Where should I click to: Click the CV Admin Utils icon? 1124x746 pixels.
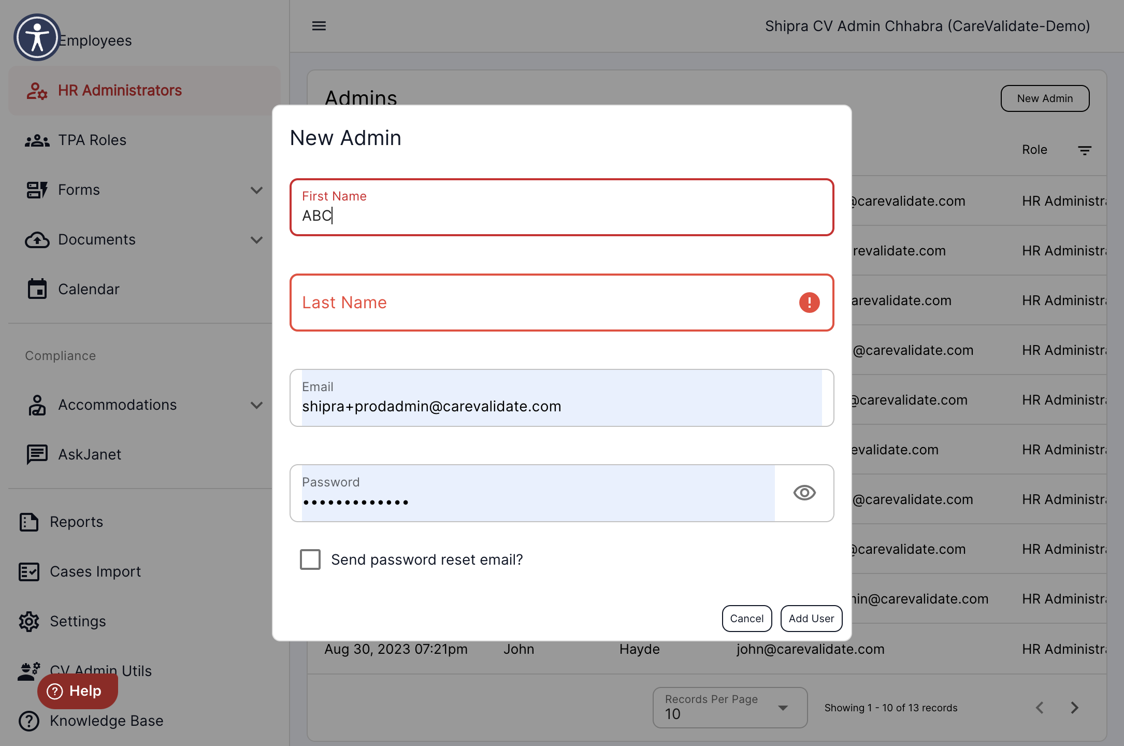click(29, 671)
